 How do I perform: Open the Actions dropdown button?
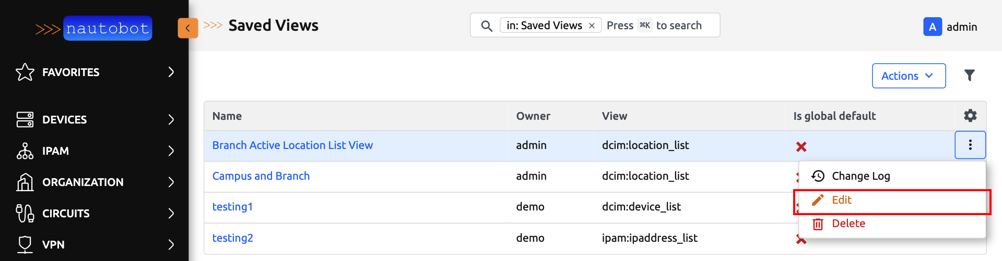click(908, 76)
